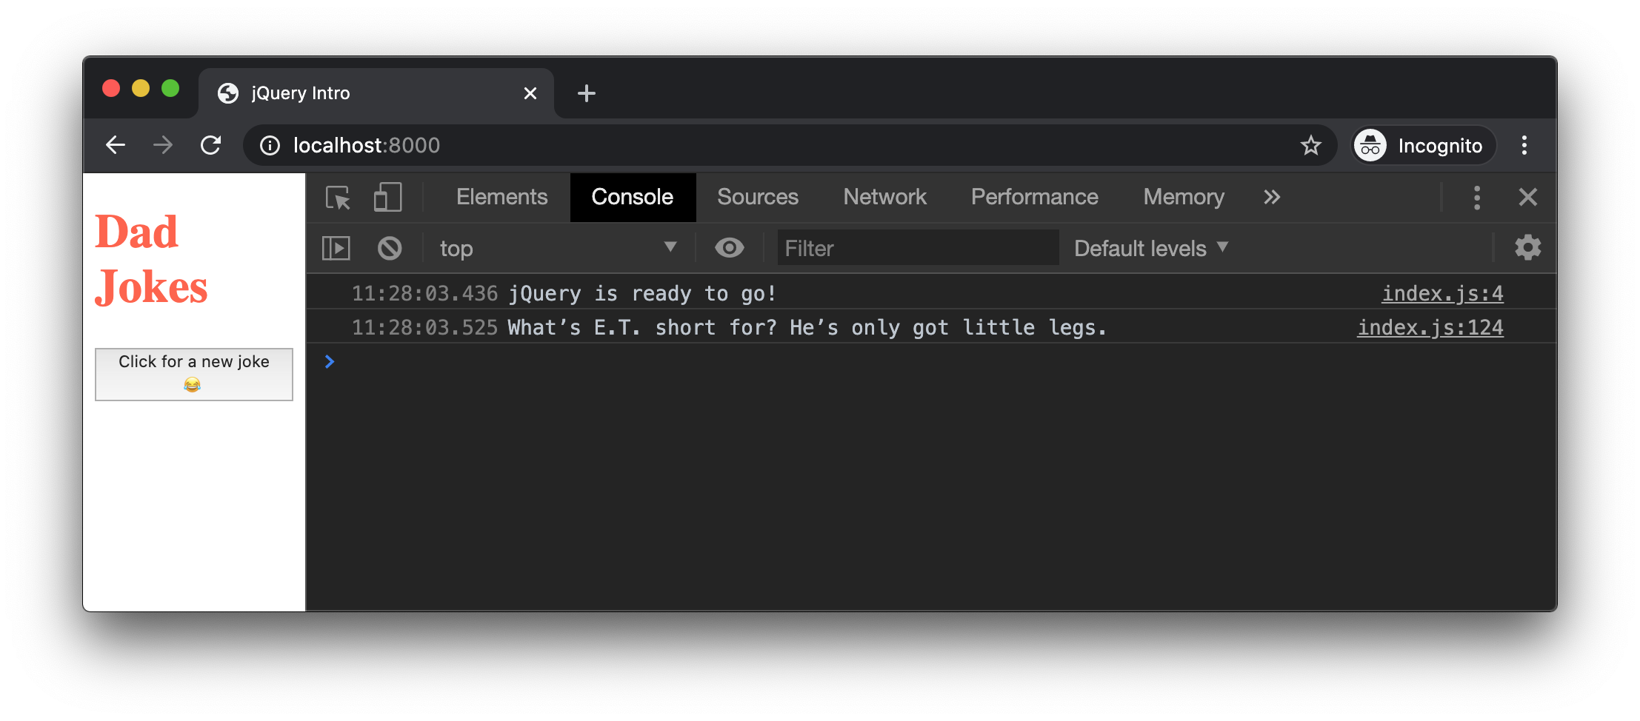Clear the console with the no-entry icon
The height and width of the screenshot is (721, 1640).
pyautogui.click(x=390, y=247)
